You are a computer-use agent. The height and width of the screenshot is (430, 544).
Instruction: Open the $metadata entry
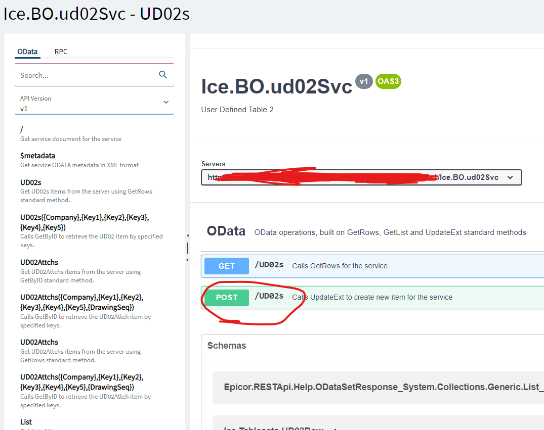79,160
